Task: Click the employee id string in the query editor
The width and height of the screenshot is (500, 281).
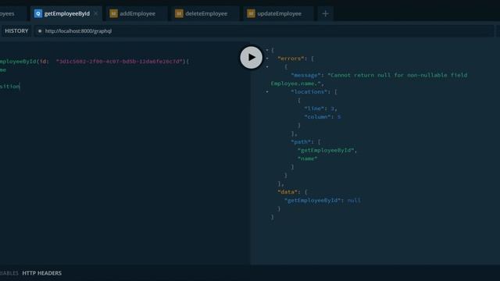Action: coord(120,62)
